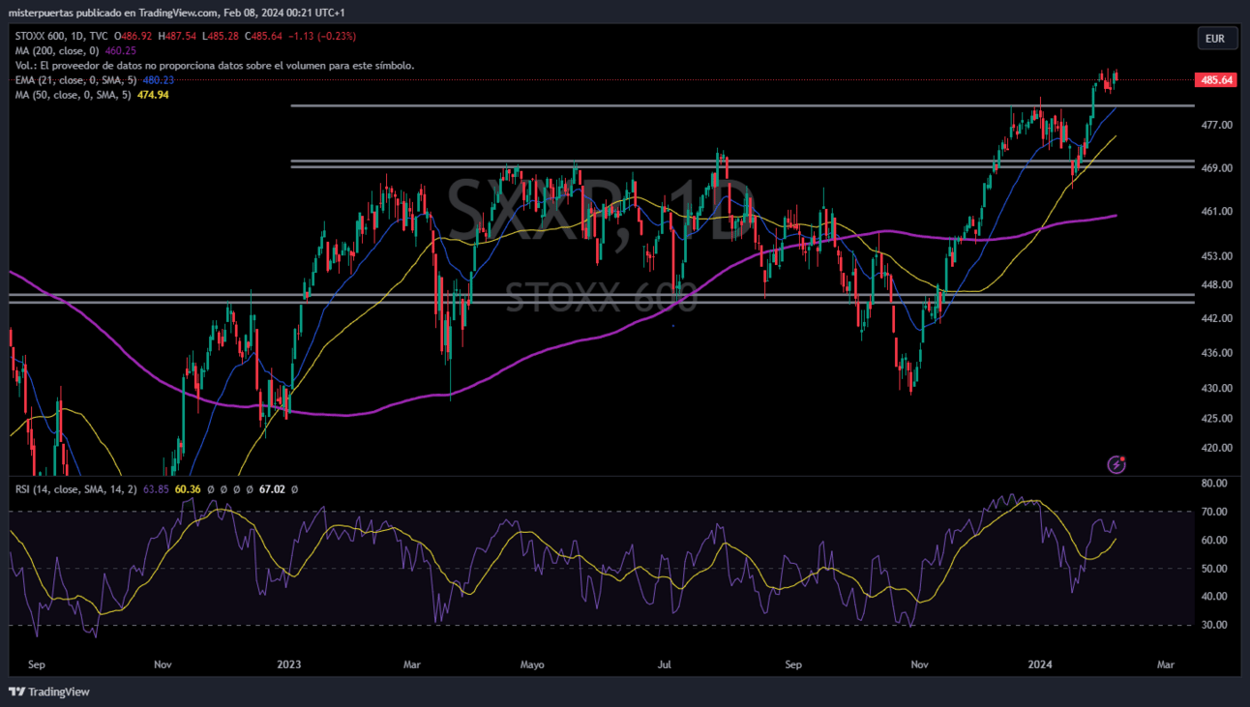Select the STOXX 600 symbol title in legend

(x=45, y=36)
